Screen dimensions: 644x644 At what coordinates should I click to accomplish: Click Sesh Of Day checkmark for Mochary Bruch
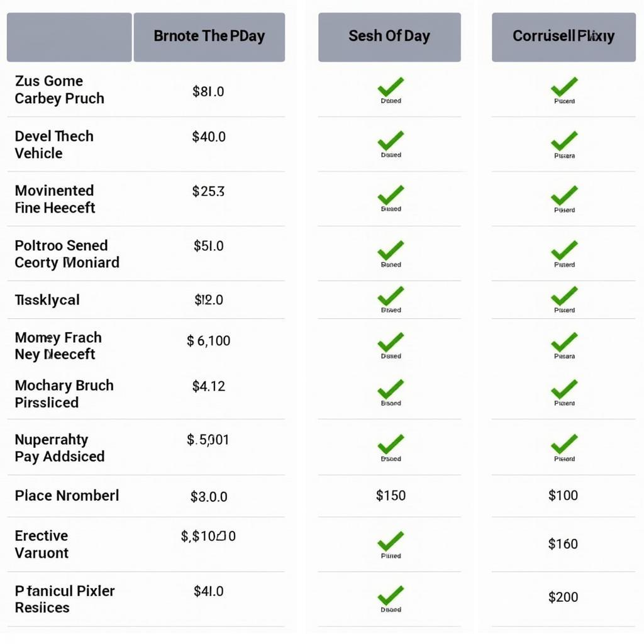(391, 389)
